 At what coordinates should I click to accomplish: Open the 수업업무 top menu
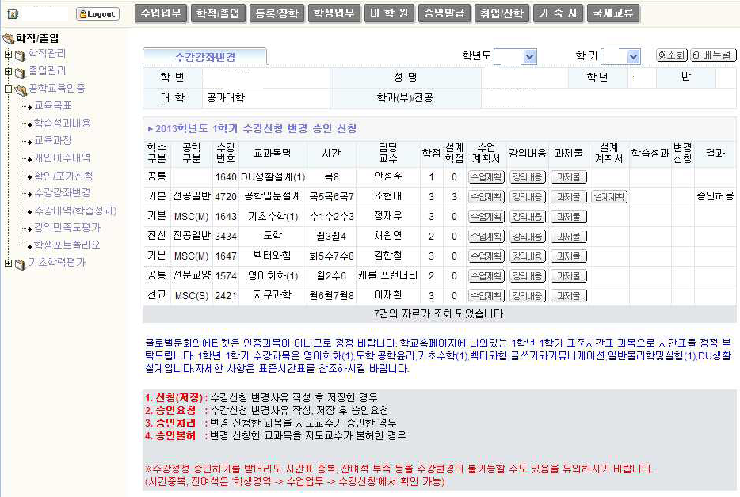(161, 13)
